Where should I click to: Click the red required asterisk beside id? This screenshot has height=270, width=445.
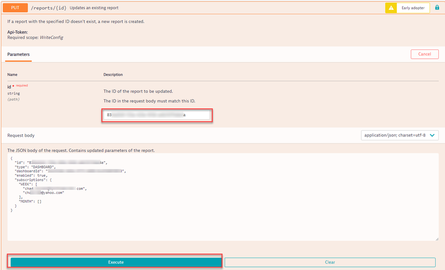tap(14, 85)
